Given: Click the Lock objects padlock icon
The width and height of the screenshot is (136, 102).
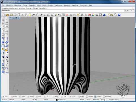Looking at the screenshot, I should click(86, 15).
